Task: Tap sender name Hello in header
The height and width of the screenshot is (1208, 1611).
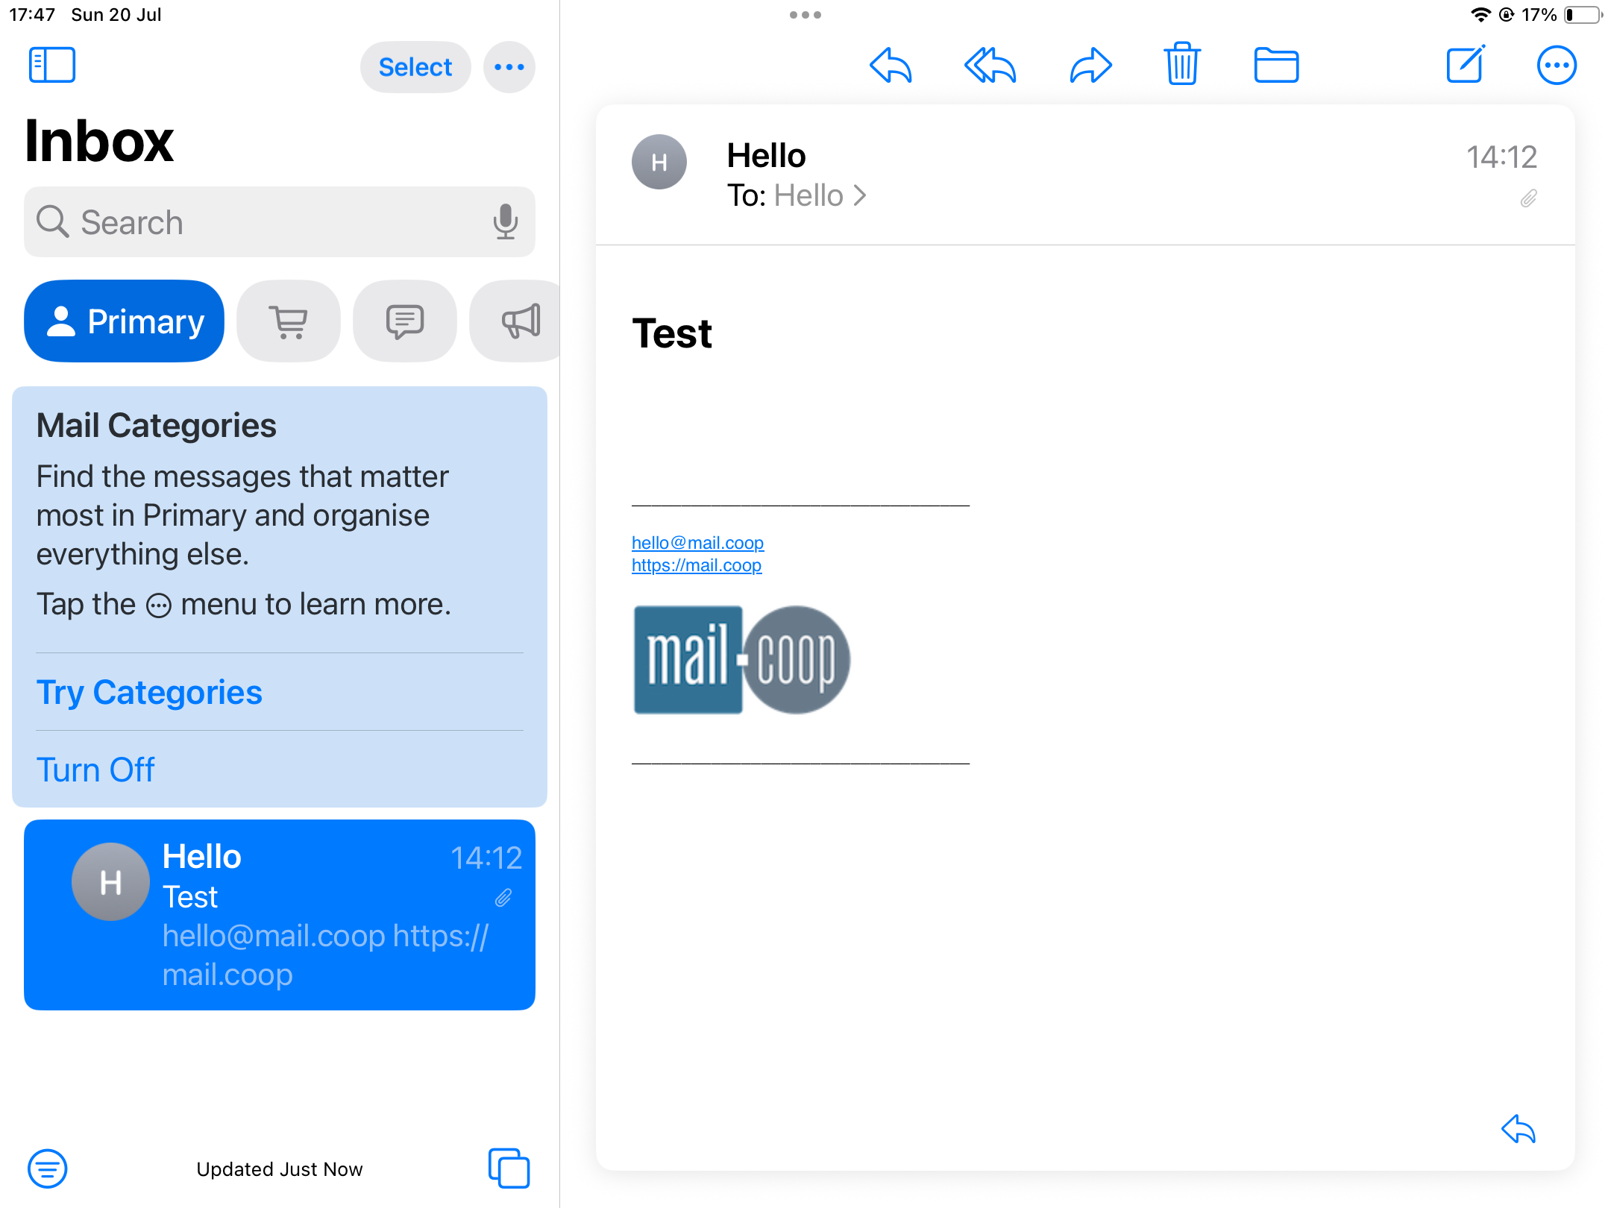Action: [x=766, y=156]
